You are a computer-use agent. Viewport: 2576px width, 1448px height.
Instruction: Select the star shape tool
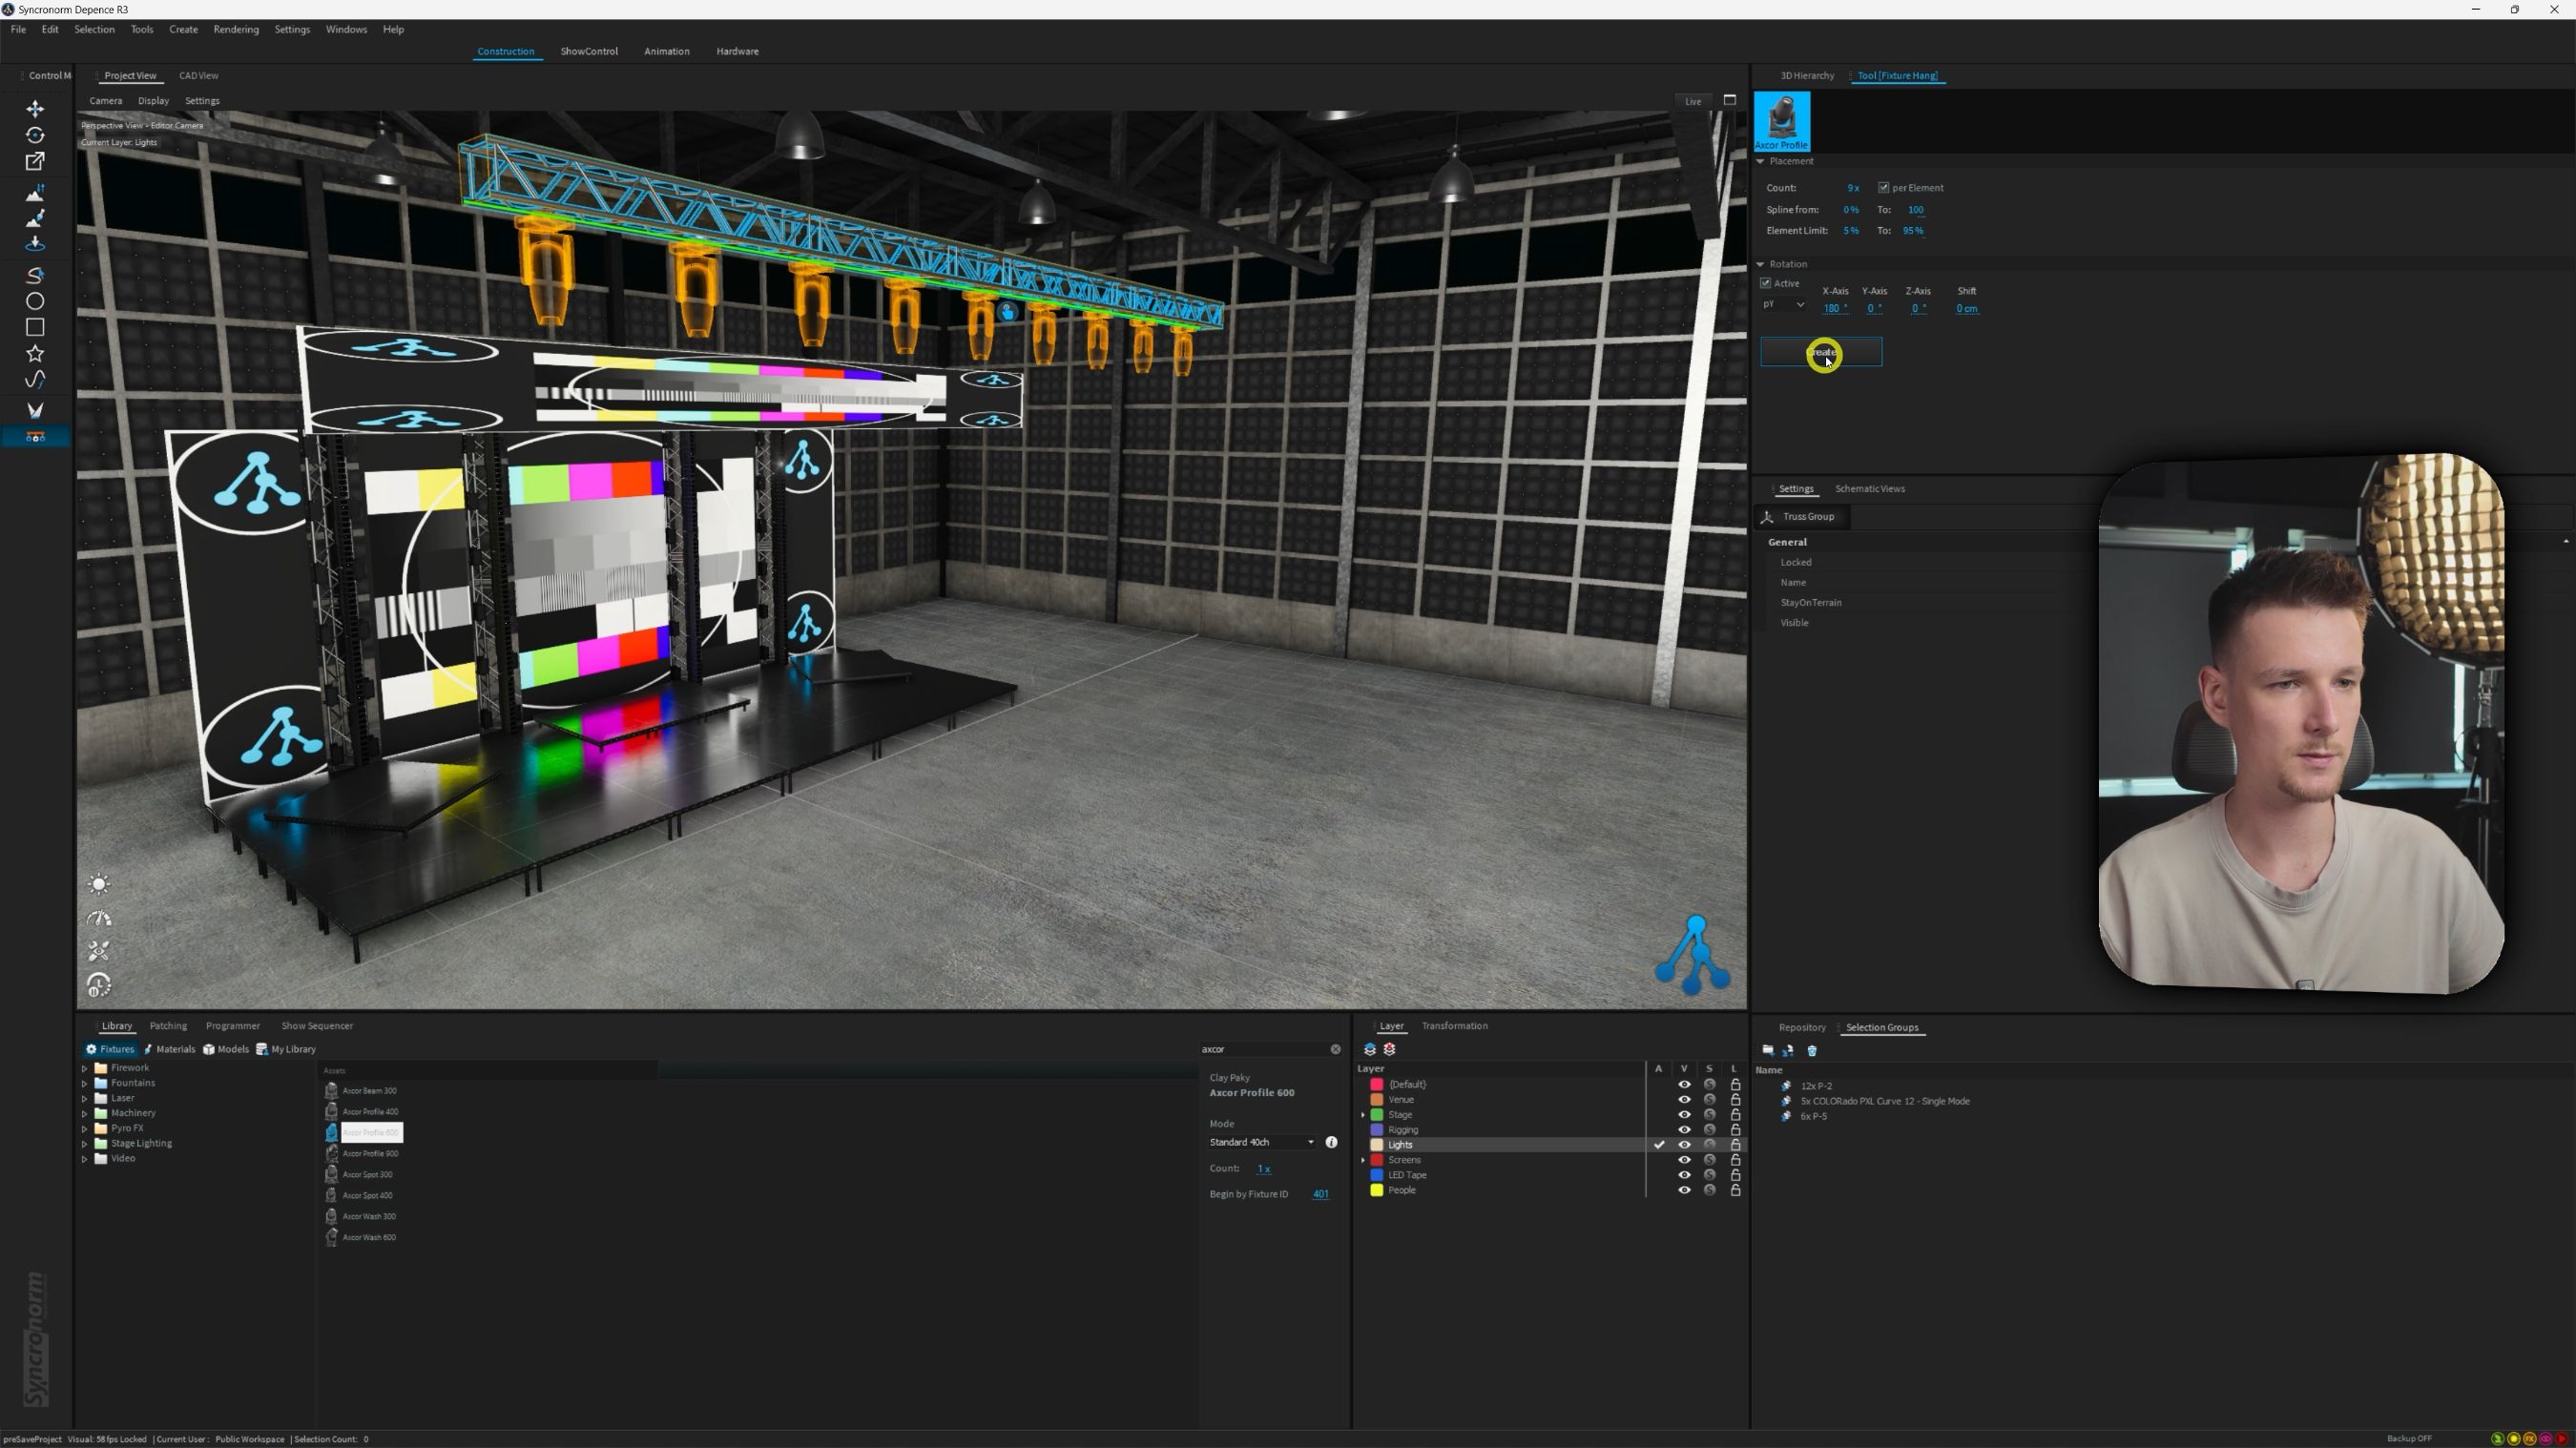35,353
